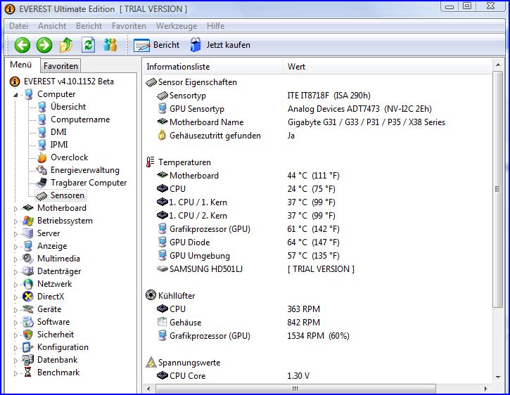Screen dimensions: 510x395
Task: Click the horizontal scrollbar left arrow
Action: (x=148, y=389)
